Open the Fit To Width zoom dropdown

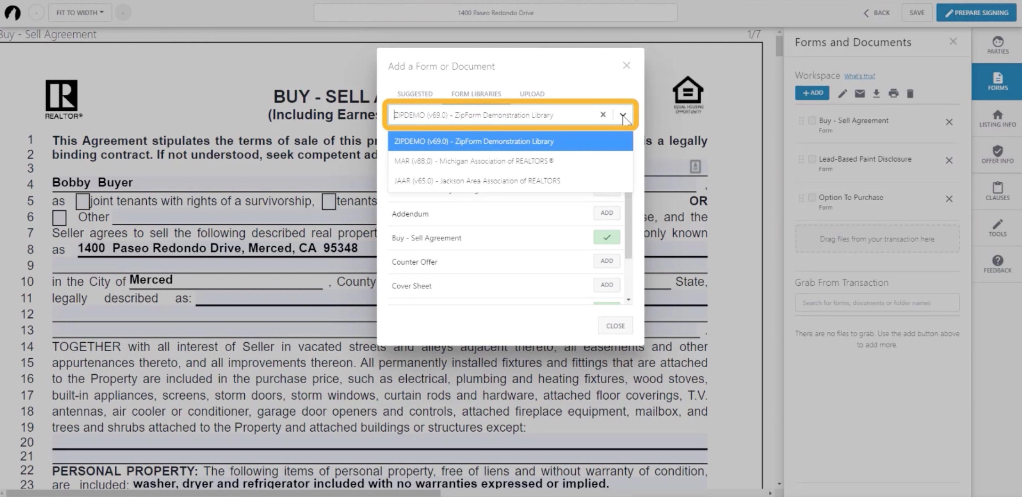pyautogui.click(x=80, y=13)
